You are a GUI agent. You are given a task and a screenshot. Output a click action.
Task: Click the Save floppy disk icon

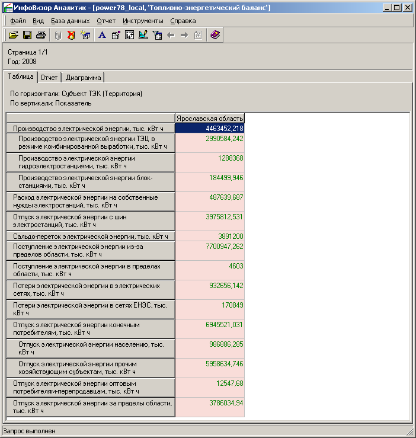[x=27, y=35]
